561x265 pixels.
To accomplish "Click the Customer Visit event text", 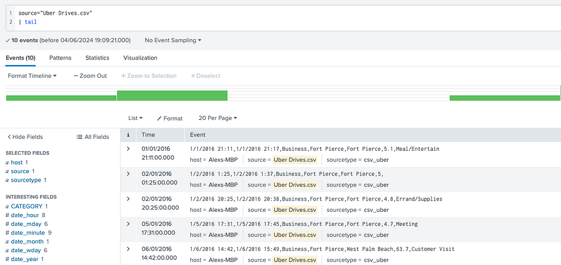I will [433, 249].
